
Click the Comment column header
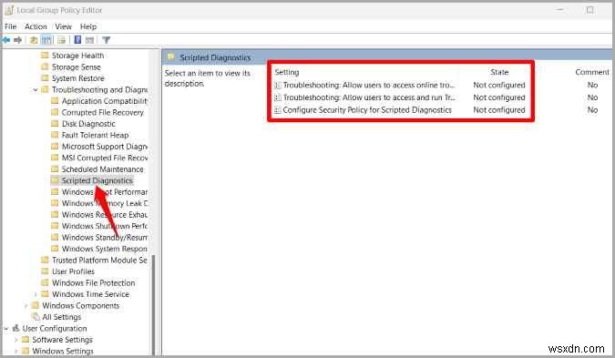point(592,72)
